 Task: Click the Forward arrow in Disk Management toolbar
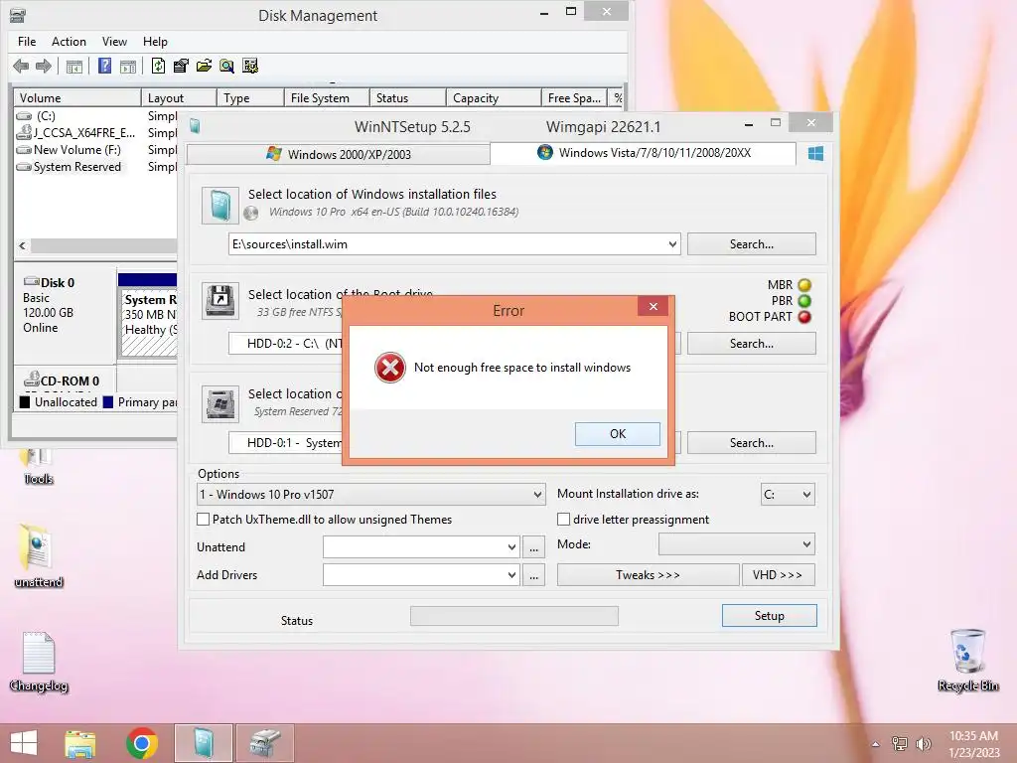click(44, 66)
